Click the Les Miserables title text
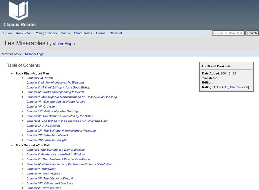 pos(25,43)
